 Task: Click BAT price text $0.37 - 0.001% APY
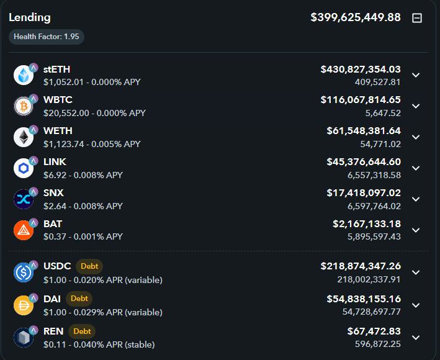83,237
